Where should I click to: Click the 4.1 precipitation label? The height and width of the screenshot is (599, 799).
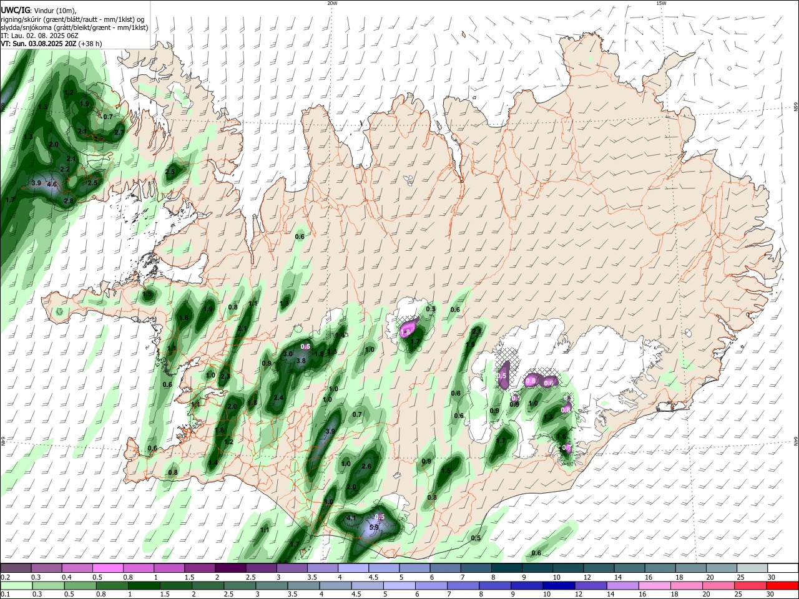(351, 518)
